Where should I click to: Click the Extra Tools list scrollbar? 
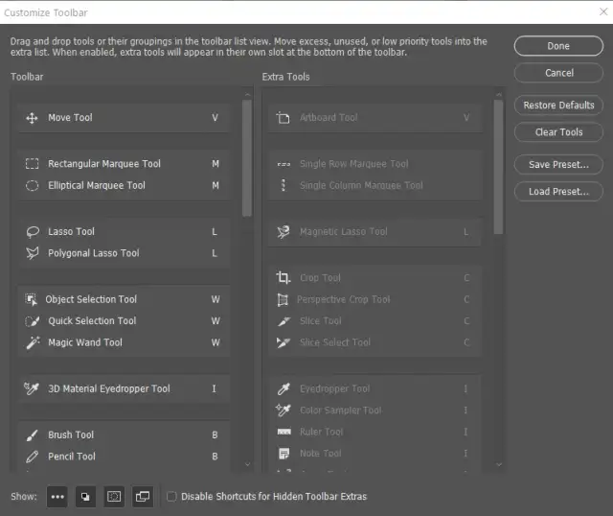coord(498,168)
